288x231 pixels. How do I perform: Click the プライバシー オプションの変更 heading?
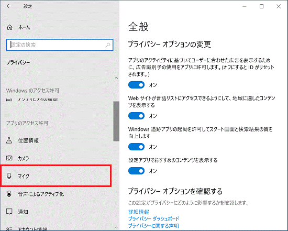169,45
